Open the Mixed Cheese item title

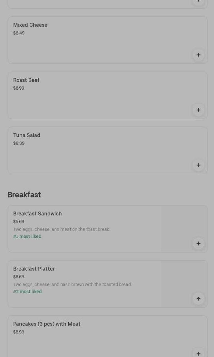[x=30, y=25]
